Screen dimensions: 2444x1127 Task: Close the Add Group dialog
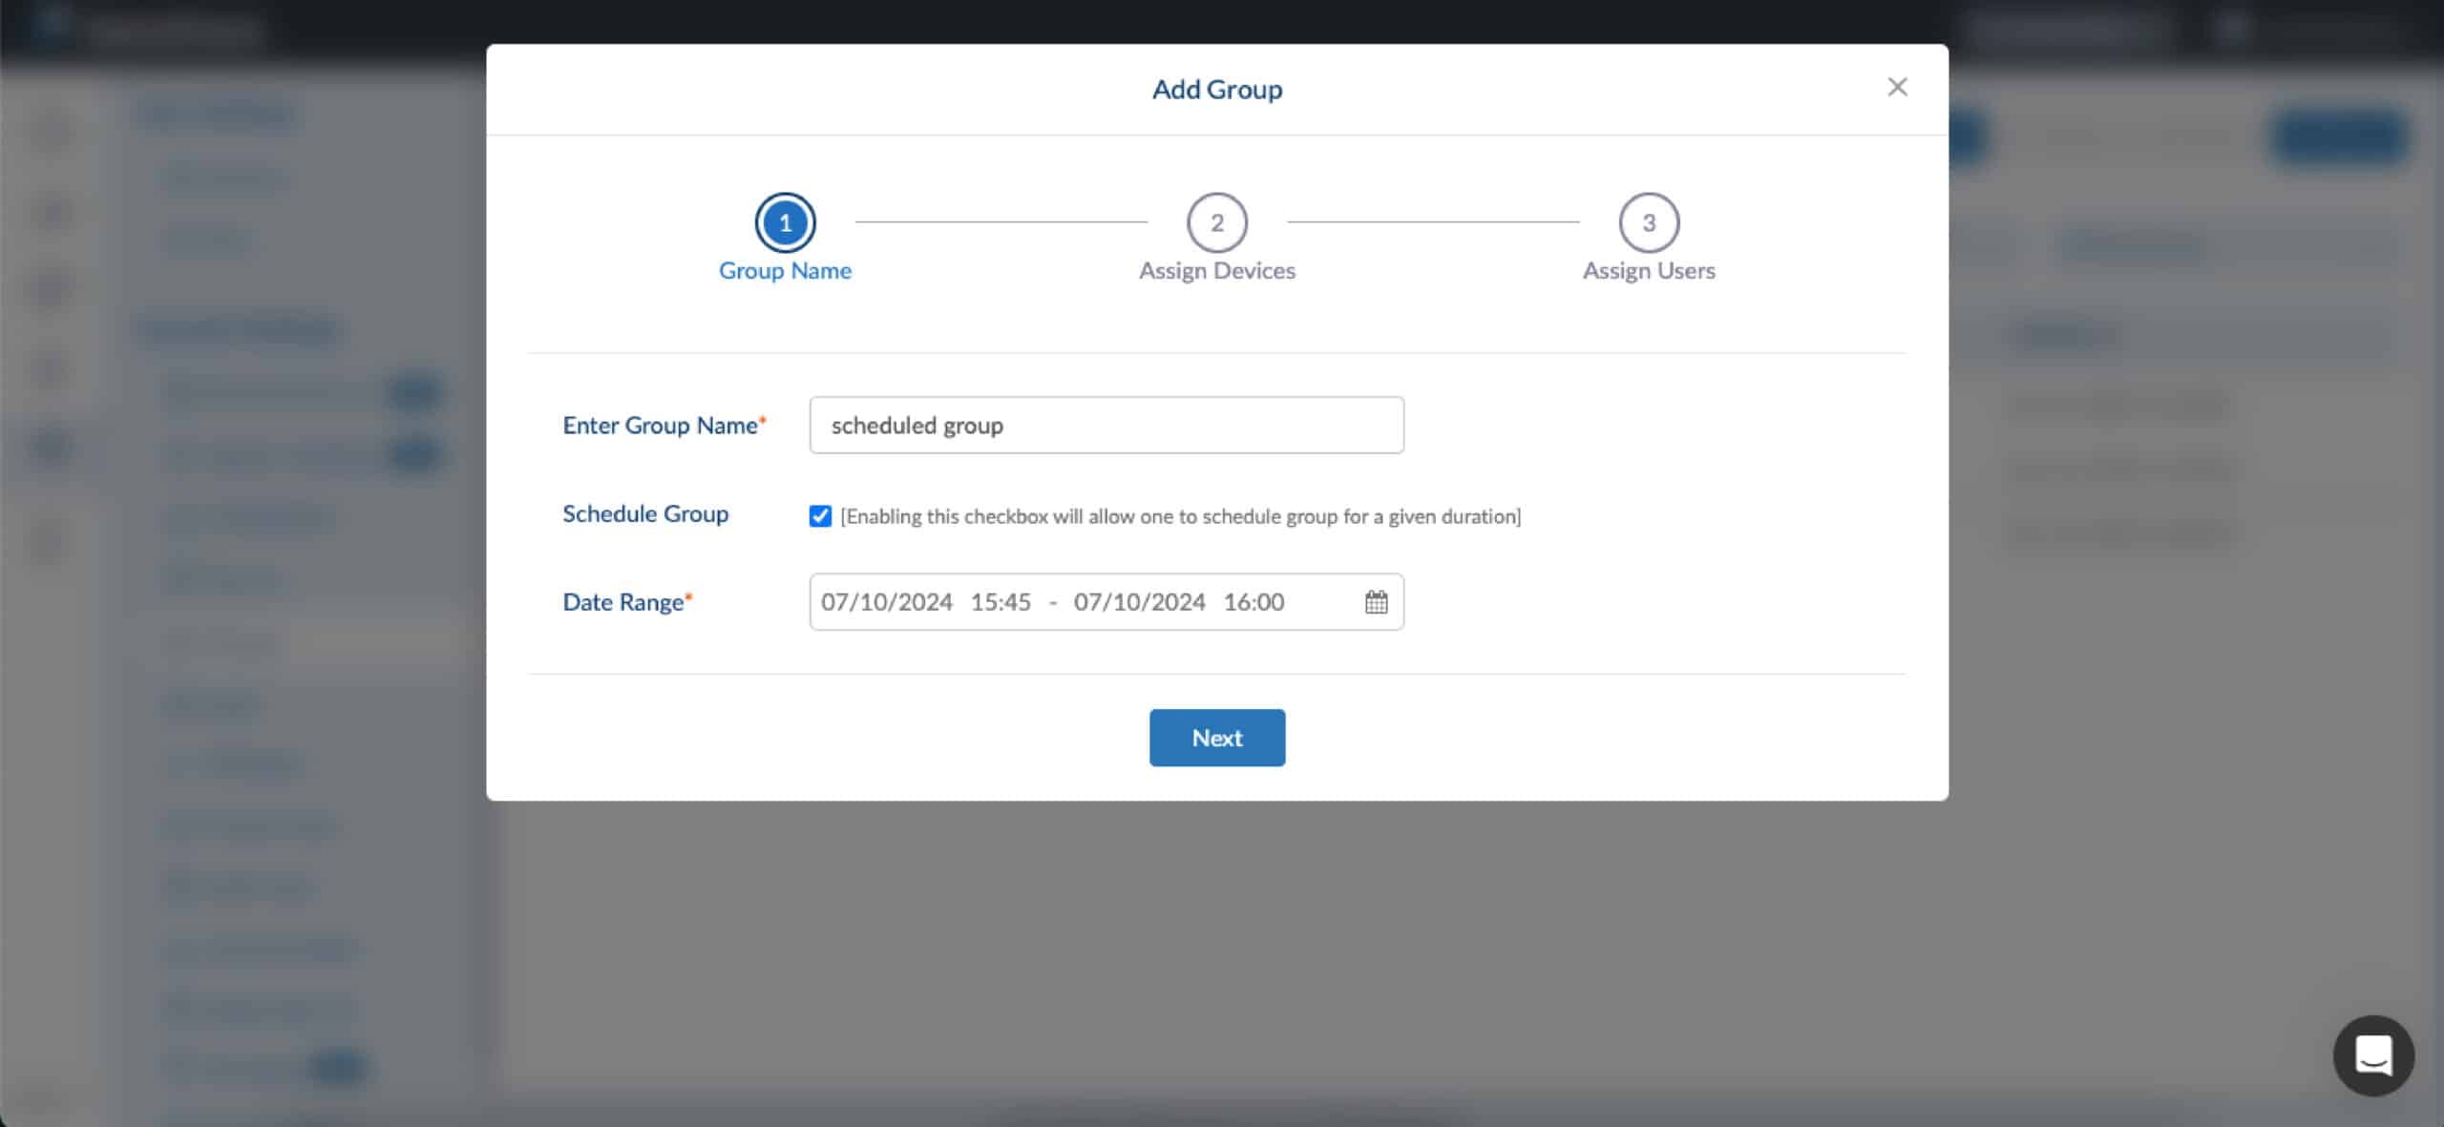coord(1897,87)
